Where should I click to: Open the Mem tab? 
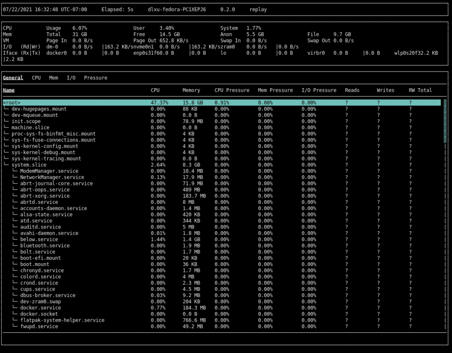coord(53,78)
